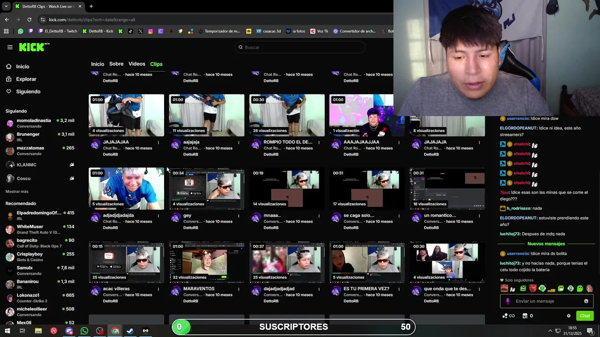Open the hamburger sidebar menu
The width and height of the screenshot is (600, 337).
point(10,47)
